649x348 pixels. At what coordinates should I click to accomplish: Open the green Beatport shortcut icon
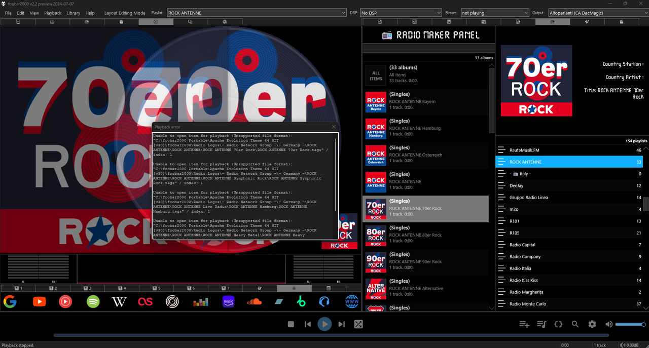(301, 302)
